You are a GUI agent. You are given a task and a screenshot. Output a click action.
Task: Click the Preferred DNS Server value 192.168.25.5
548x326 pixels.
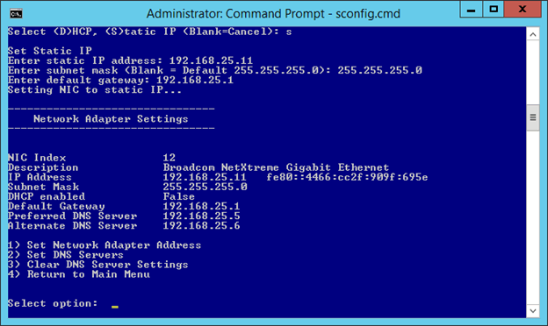click(202, 216)
